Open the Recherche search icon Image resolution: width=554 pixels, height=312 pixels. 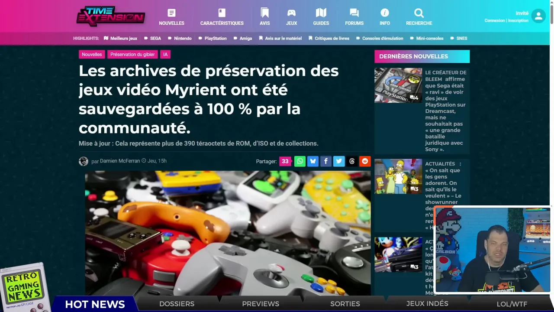click(x=419, y=13)
